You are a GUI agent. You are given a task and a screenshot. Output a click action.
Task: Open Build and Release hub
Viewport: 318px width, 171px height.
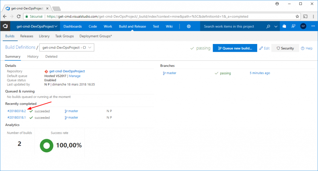[132, 26]
